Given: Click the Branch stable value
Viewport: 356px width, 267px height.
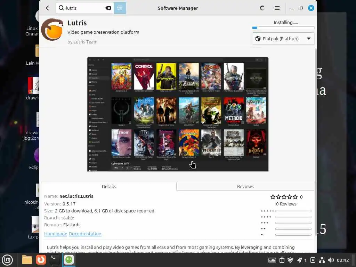Looking at the screenshot, I should click(68, 218).
